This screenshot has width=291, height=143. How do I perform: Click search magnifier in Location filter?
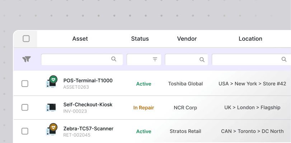(x=284, y=59)
